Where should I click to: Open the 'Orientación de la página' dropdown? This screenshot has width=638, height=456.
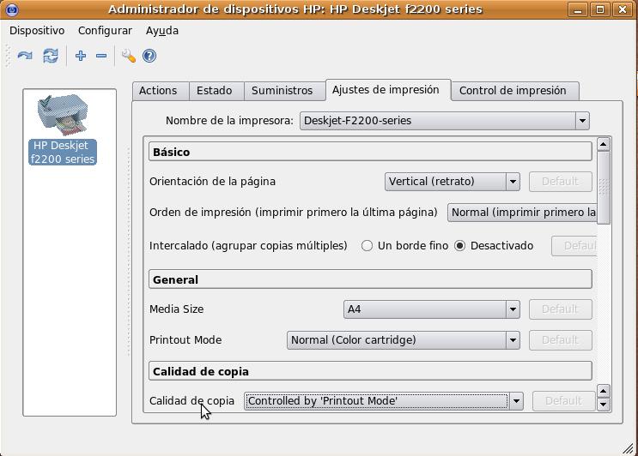tap(453, 182)
